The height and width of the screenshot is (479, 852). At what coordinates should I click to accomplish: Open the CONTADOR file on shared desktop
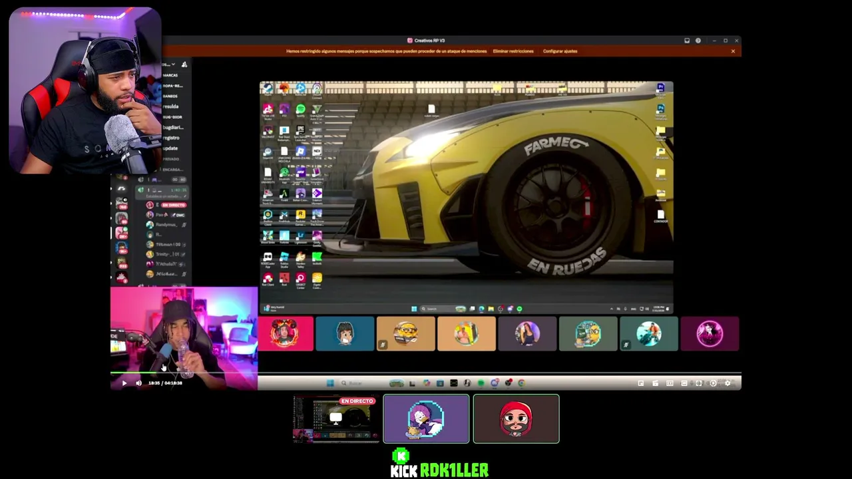[660, 217]
